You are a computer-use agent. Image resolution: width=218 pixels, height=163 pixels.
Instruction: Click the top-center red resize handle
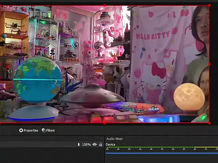click(x=104, y=5)
